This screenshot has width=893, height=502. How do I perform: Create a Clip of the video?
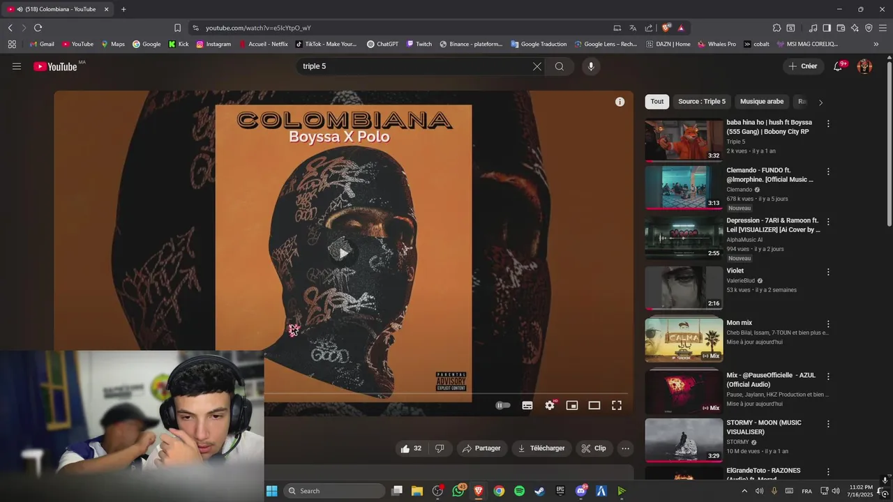pyautogui.click(x=594, y=448)
